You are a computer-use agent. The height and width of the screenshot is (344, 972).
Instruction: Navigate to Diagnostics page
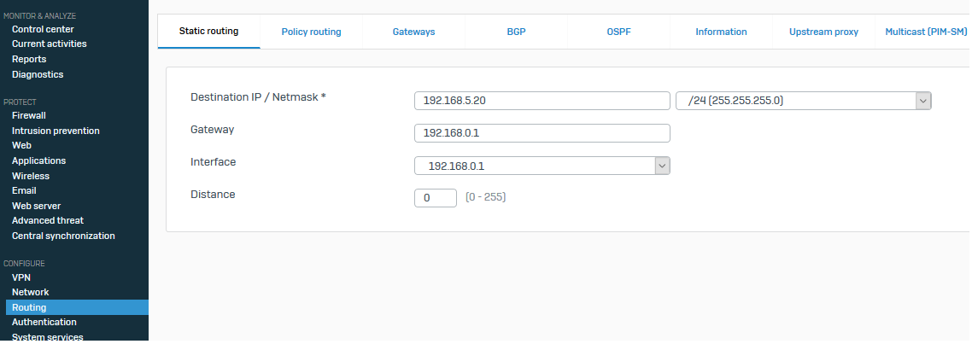tap(38, 74)
